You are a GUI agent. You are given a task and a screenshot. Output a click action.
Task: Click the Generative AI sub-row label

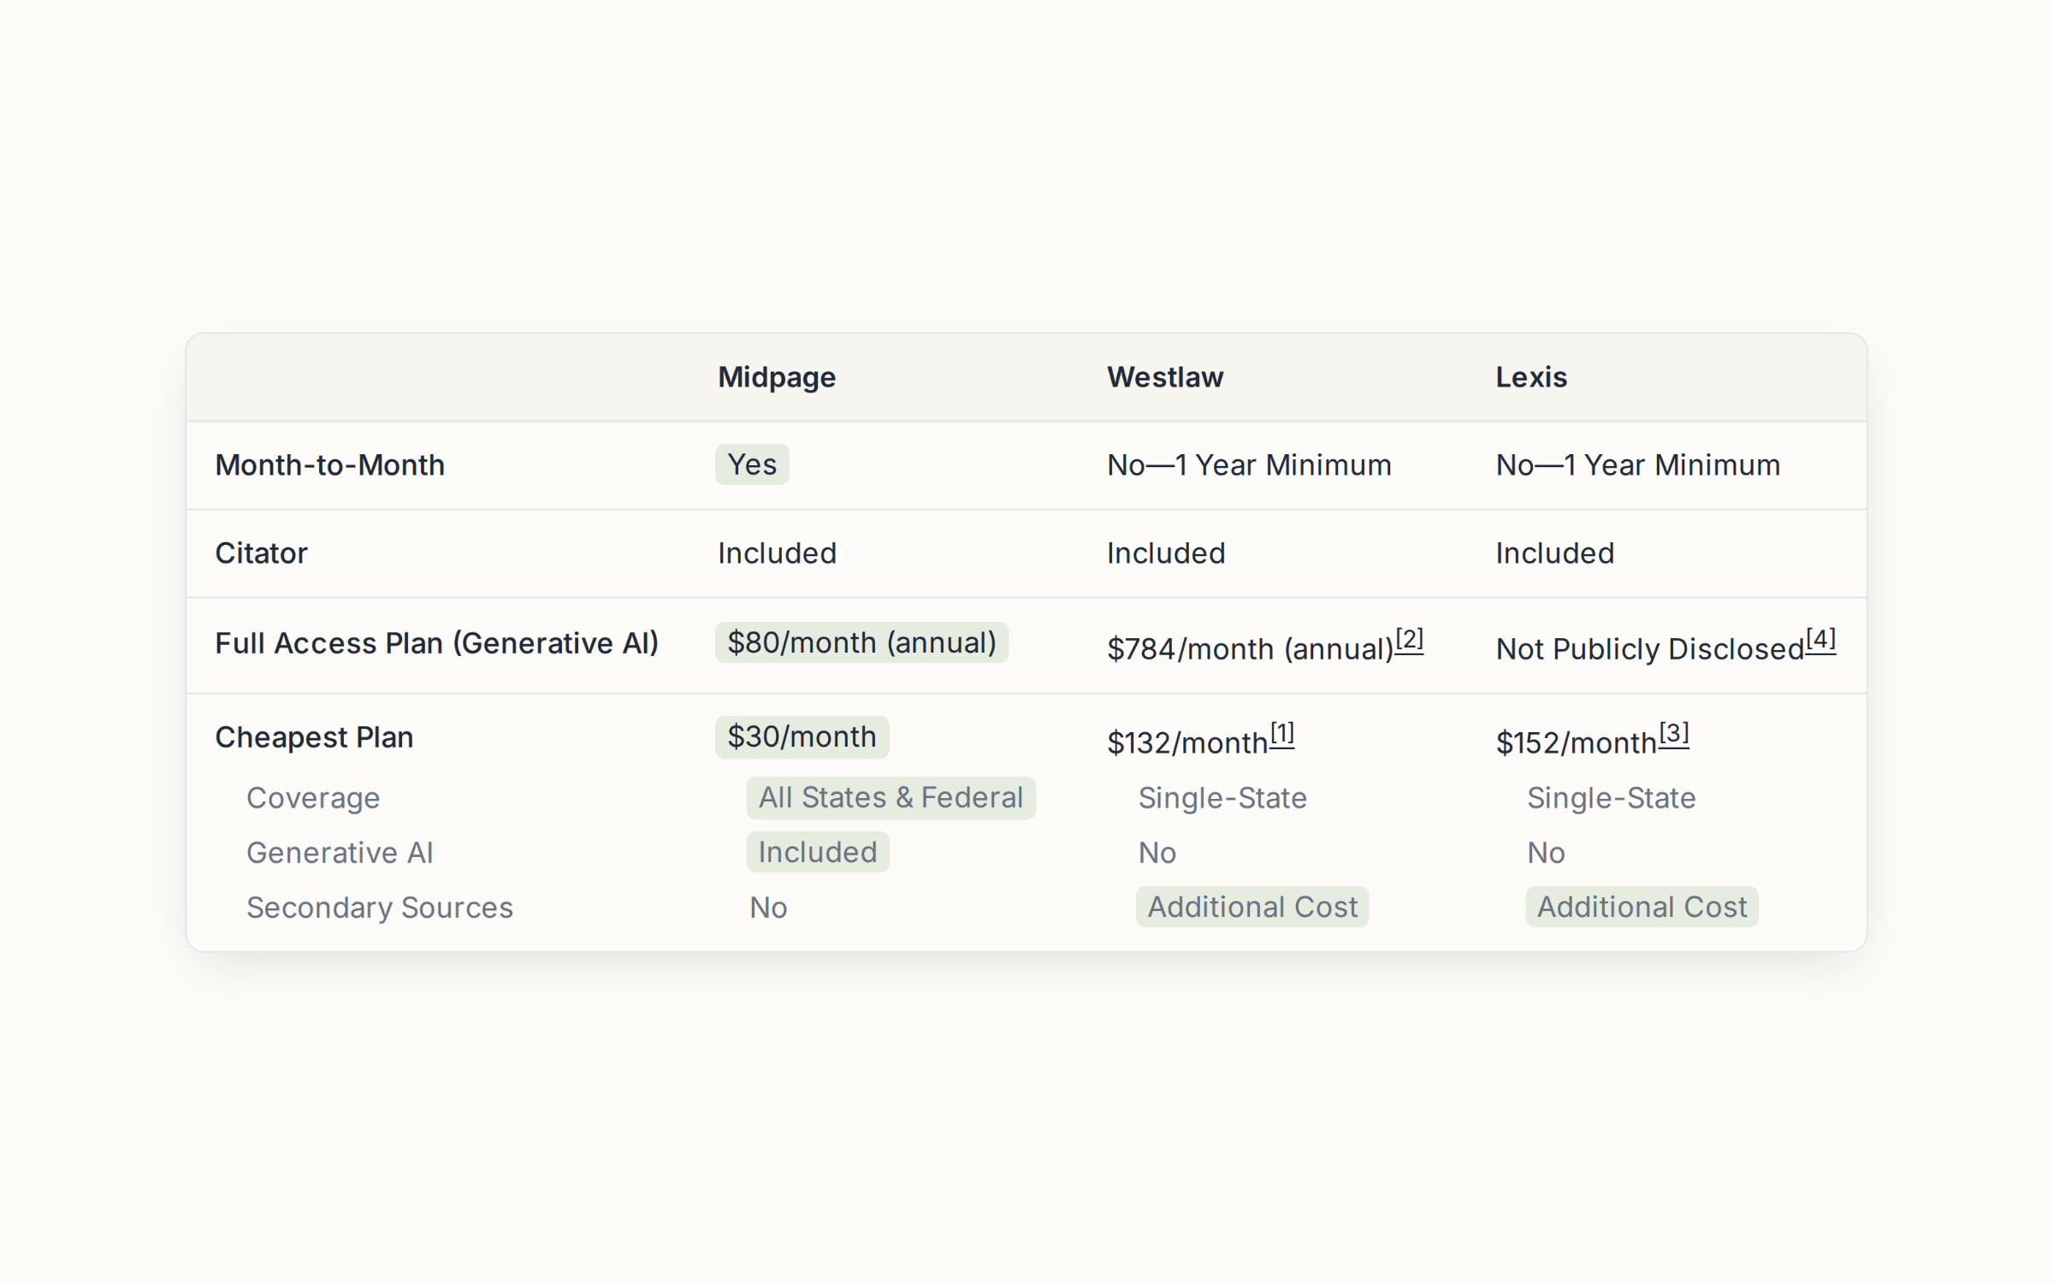340,853
